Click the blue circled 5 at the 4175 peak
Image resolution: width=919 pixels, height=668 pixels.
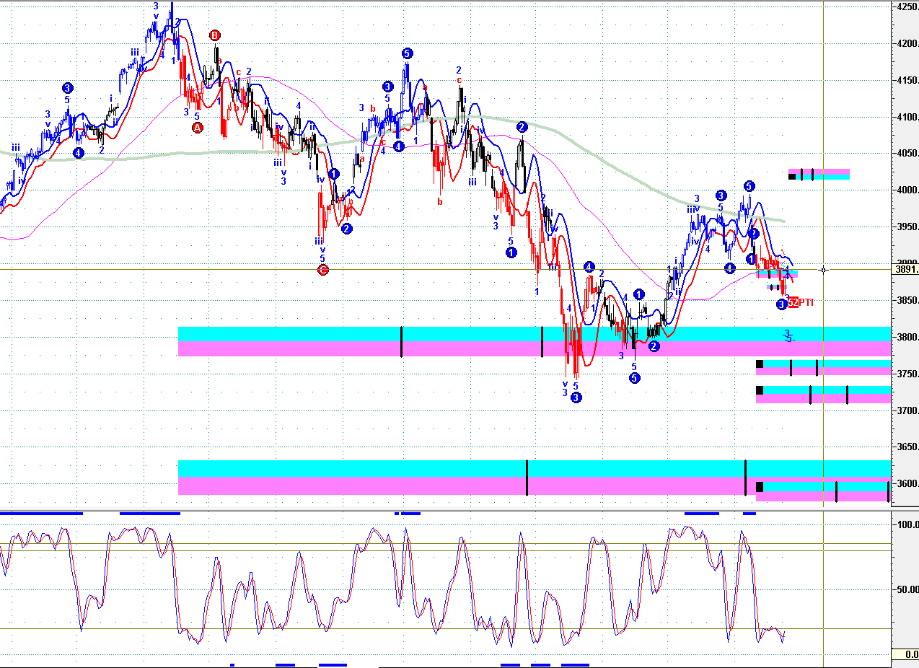coord(408,53)
